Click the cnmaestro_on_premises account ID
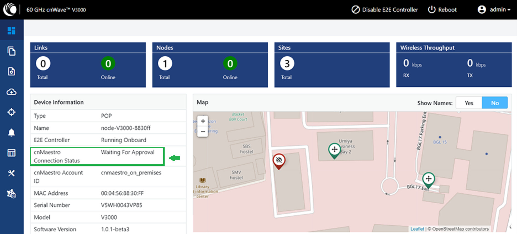 click(x=131, y=173)
